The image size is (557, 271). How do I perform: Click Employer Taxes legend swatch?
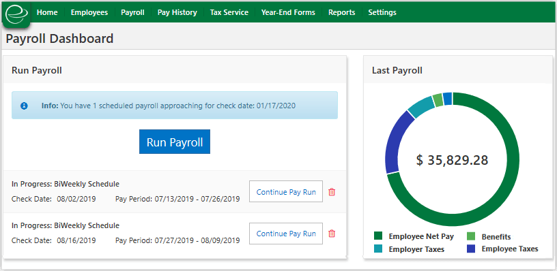pos(378,249)
